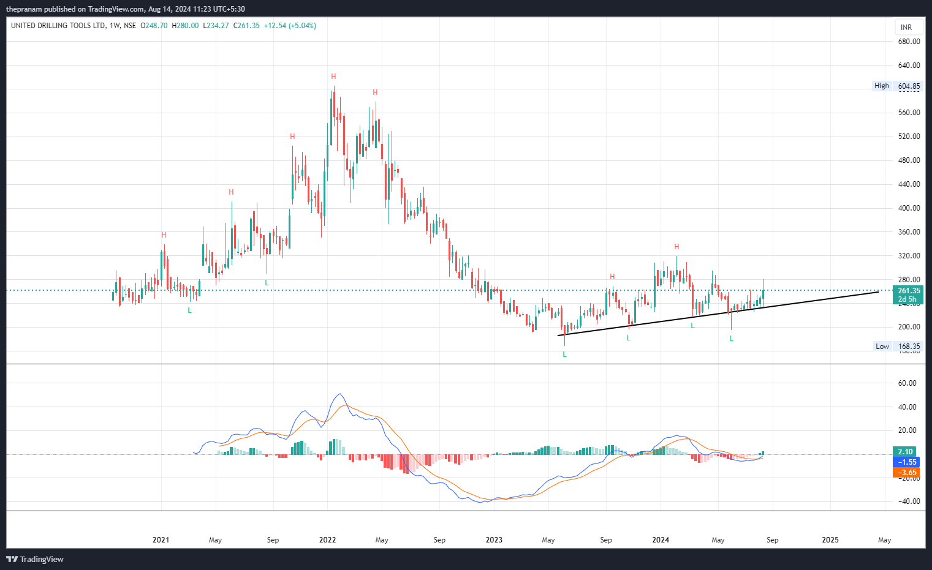Click the +12.54 (+5.04%) change value

pyautogui.click(x=290, y=26)
